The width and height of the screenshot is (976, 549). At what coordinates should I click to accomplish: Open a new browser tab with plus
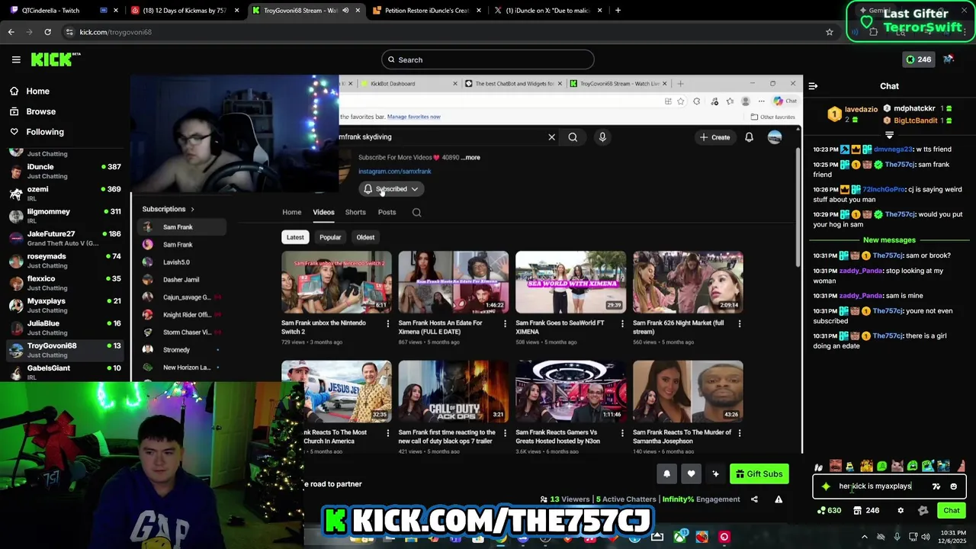tap(618, 11)
